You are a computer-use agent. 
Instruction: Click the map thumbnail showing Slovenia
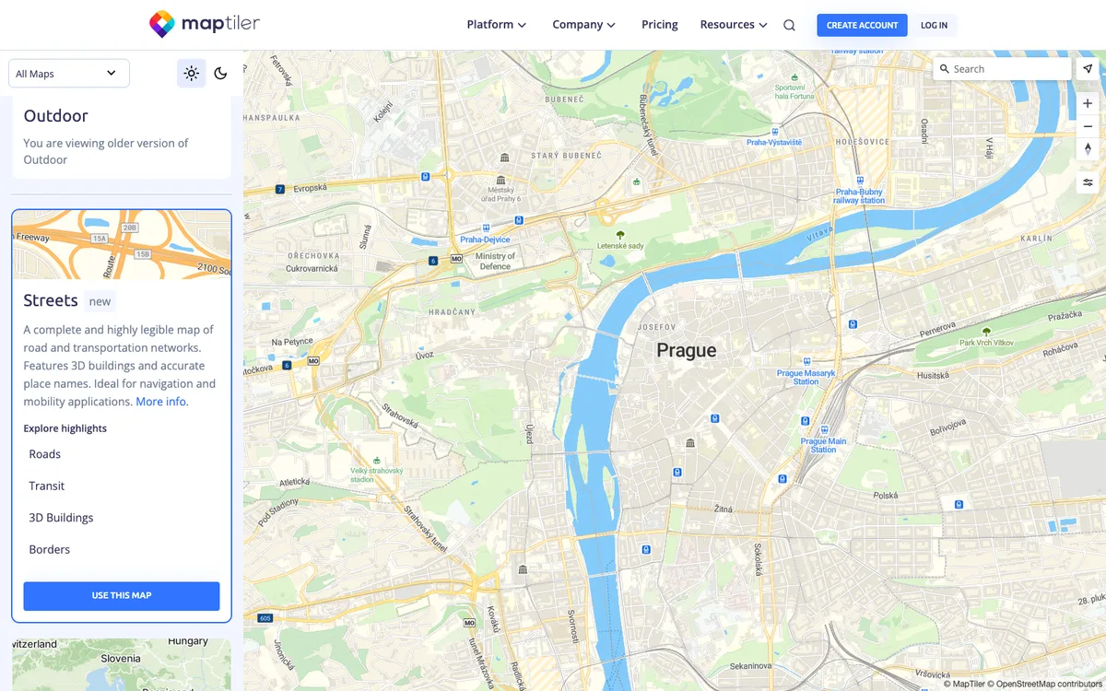click(x=122, y=664)
